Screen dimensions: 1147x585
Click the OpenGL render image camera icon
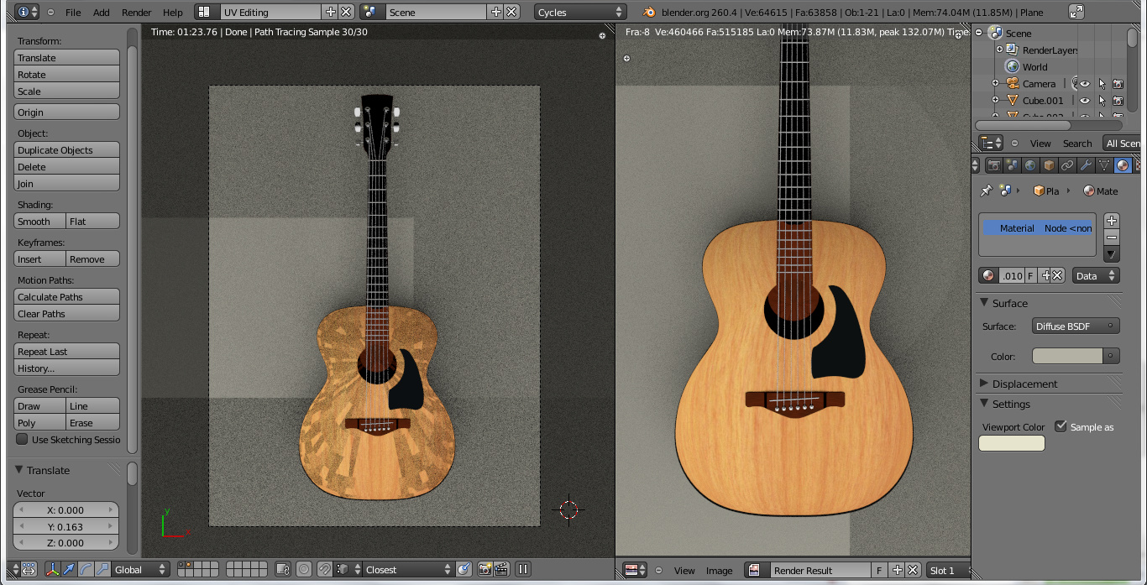click(x=484, y=569)
